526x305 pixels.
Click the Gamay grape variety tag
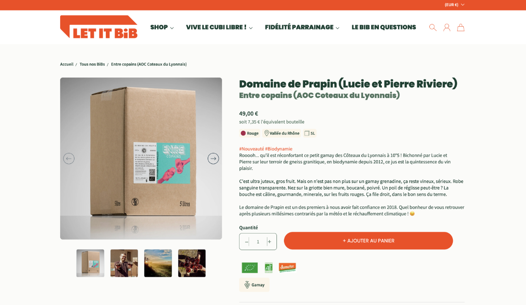[x=254, y=285]
